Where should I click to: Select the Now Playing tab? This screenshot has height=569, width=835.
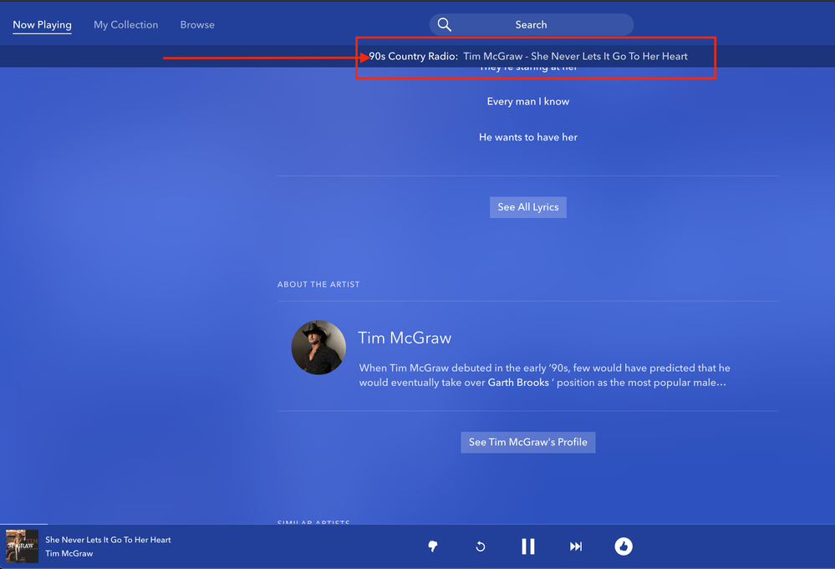(42, 24)
